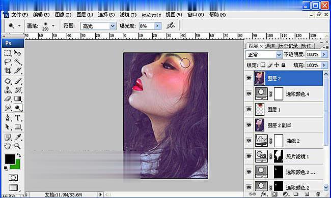The height and width of the screenshot is (198, 331).
Task: Select the Clone Stamp tool
Action: 8,90
